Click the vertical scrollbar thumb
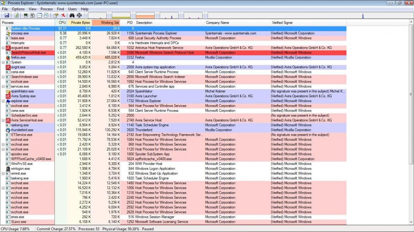The width and height of the screenshot is (414, 232). [411, 94]
